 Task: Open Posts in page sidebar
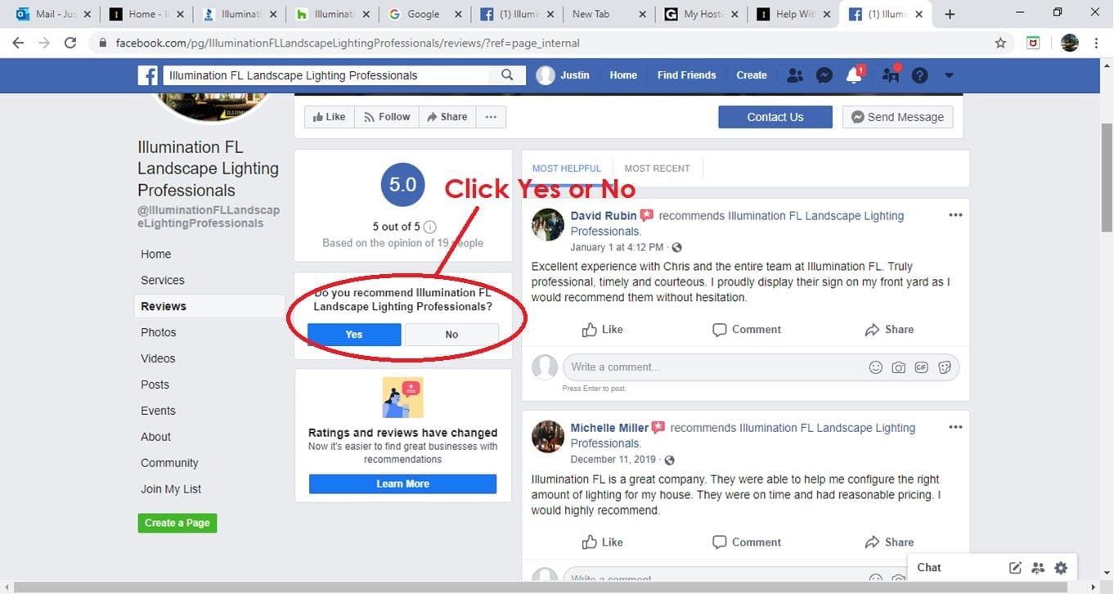155,385
